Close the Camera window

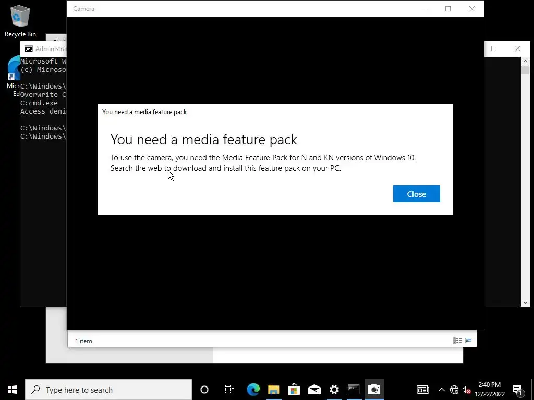471,9
